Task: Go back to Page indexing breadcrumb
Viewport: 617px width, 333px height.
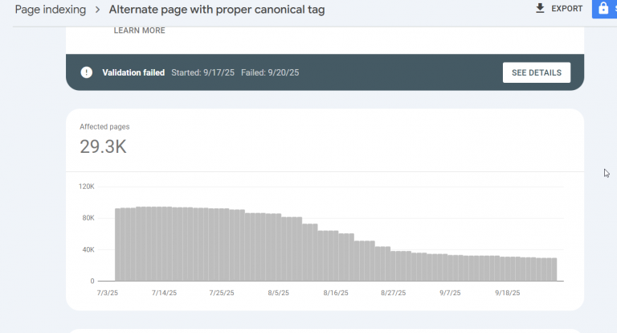Action: coord(50,10)
